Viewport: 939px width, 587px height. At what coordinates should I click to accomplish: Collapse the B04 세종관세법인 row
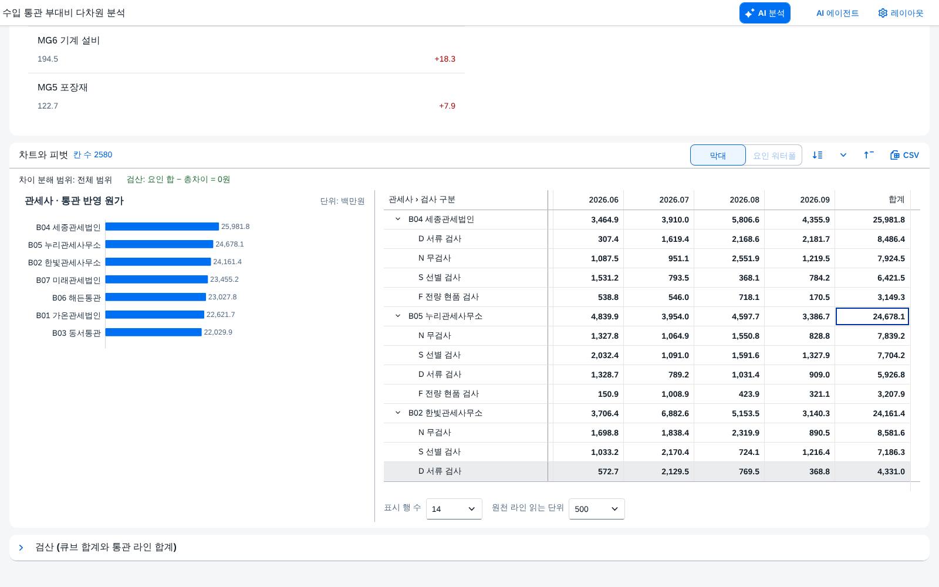398,219
